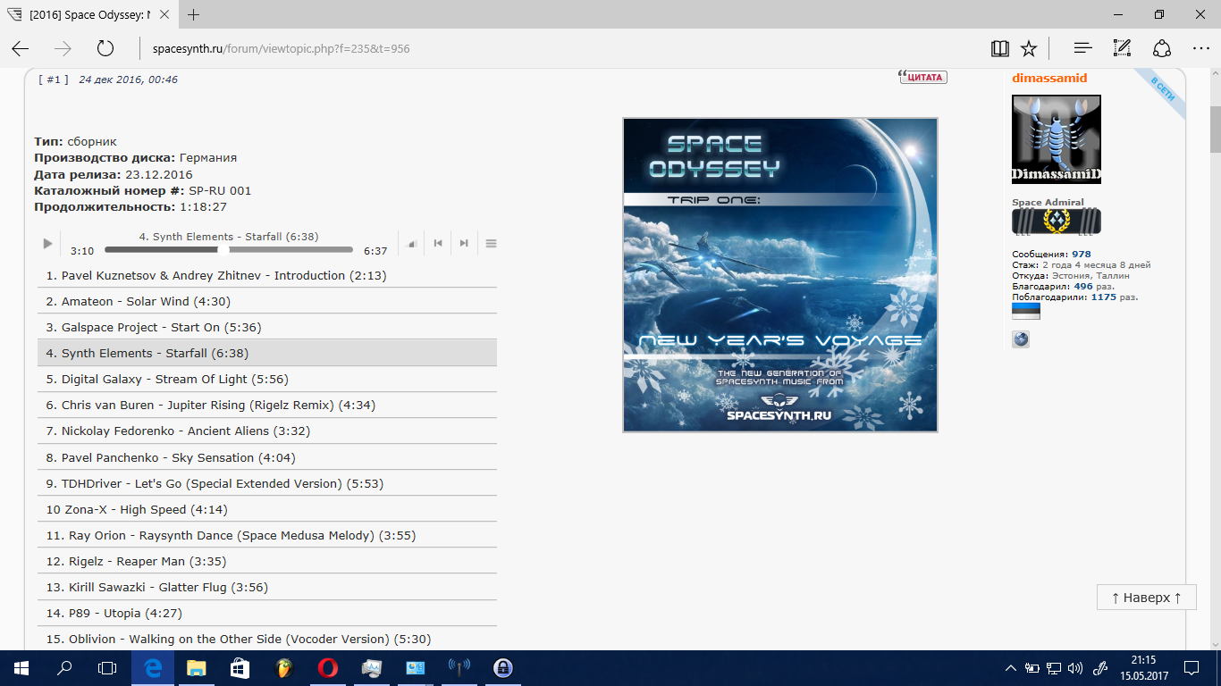Viewport: 1221px width, 686px height.
Task: Open Windows Ink Workspace pen icon
Action: 1100,668
